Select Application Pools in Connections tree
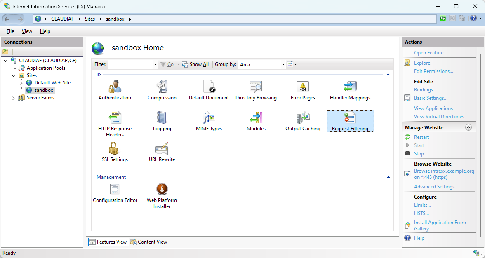485x258 pixels. coord(46,68)
